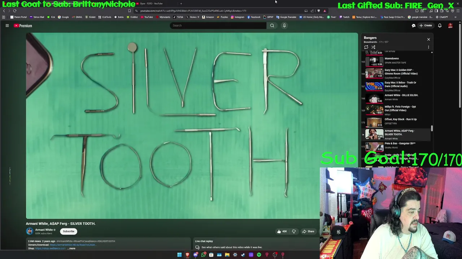The width and height of the screenshot is (462, 259).
Task: Open the account avatar menu
Action: click(450, 26)
